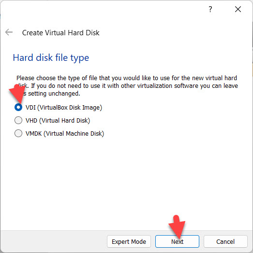Click the VMDK (Virtual Machine Disk) label text

pyautogui.click(x=65, y=134)
